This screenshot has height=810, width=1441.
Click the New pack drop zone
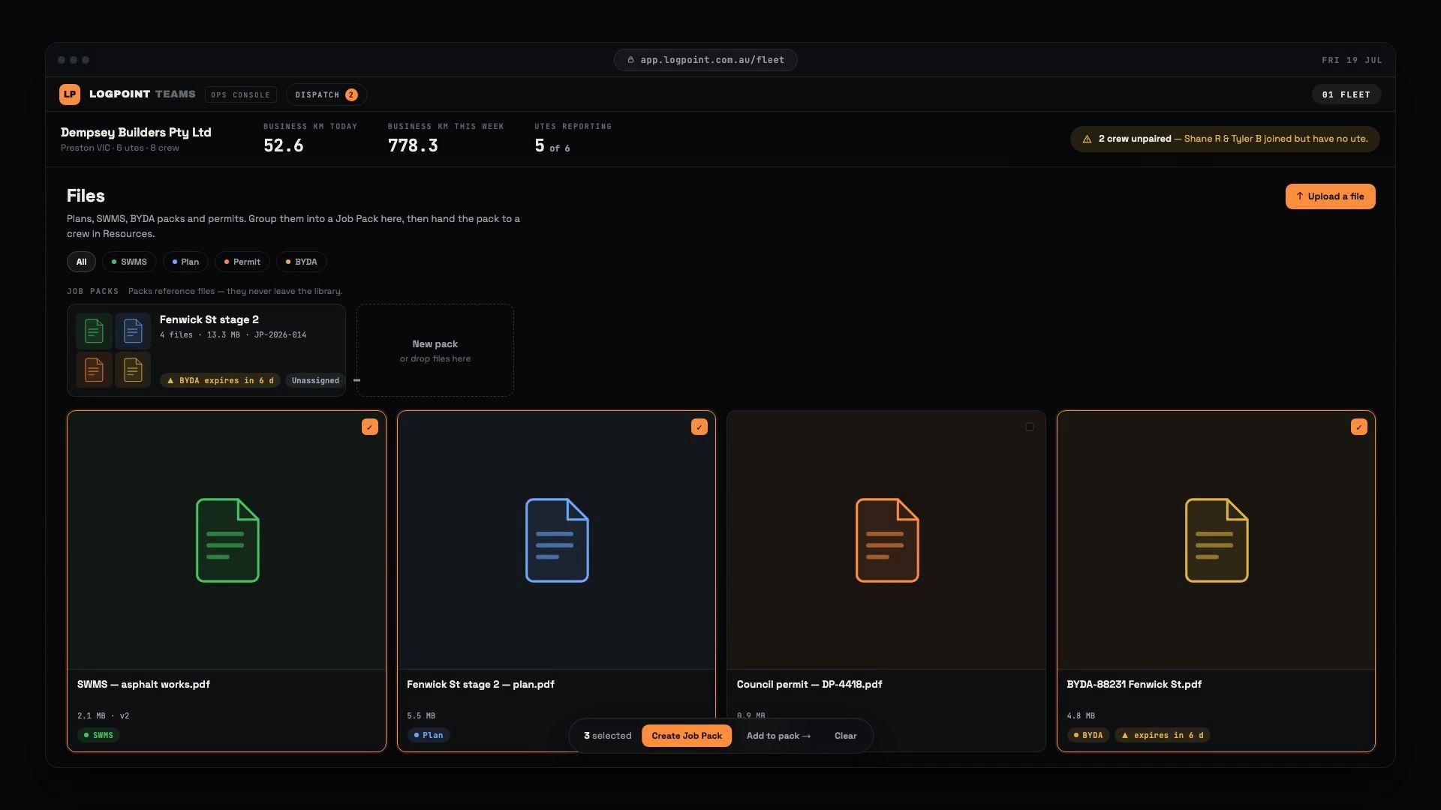(435, 350)
